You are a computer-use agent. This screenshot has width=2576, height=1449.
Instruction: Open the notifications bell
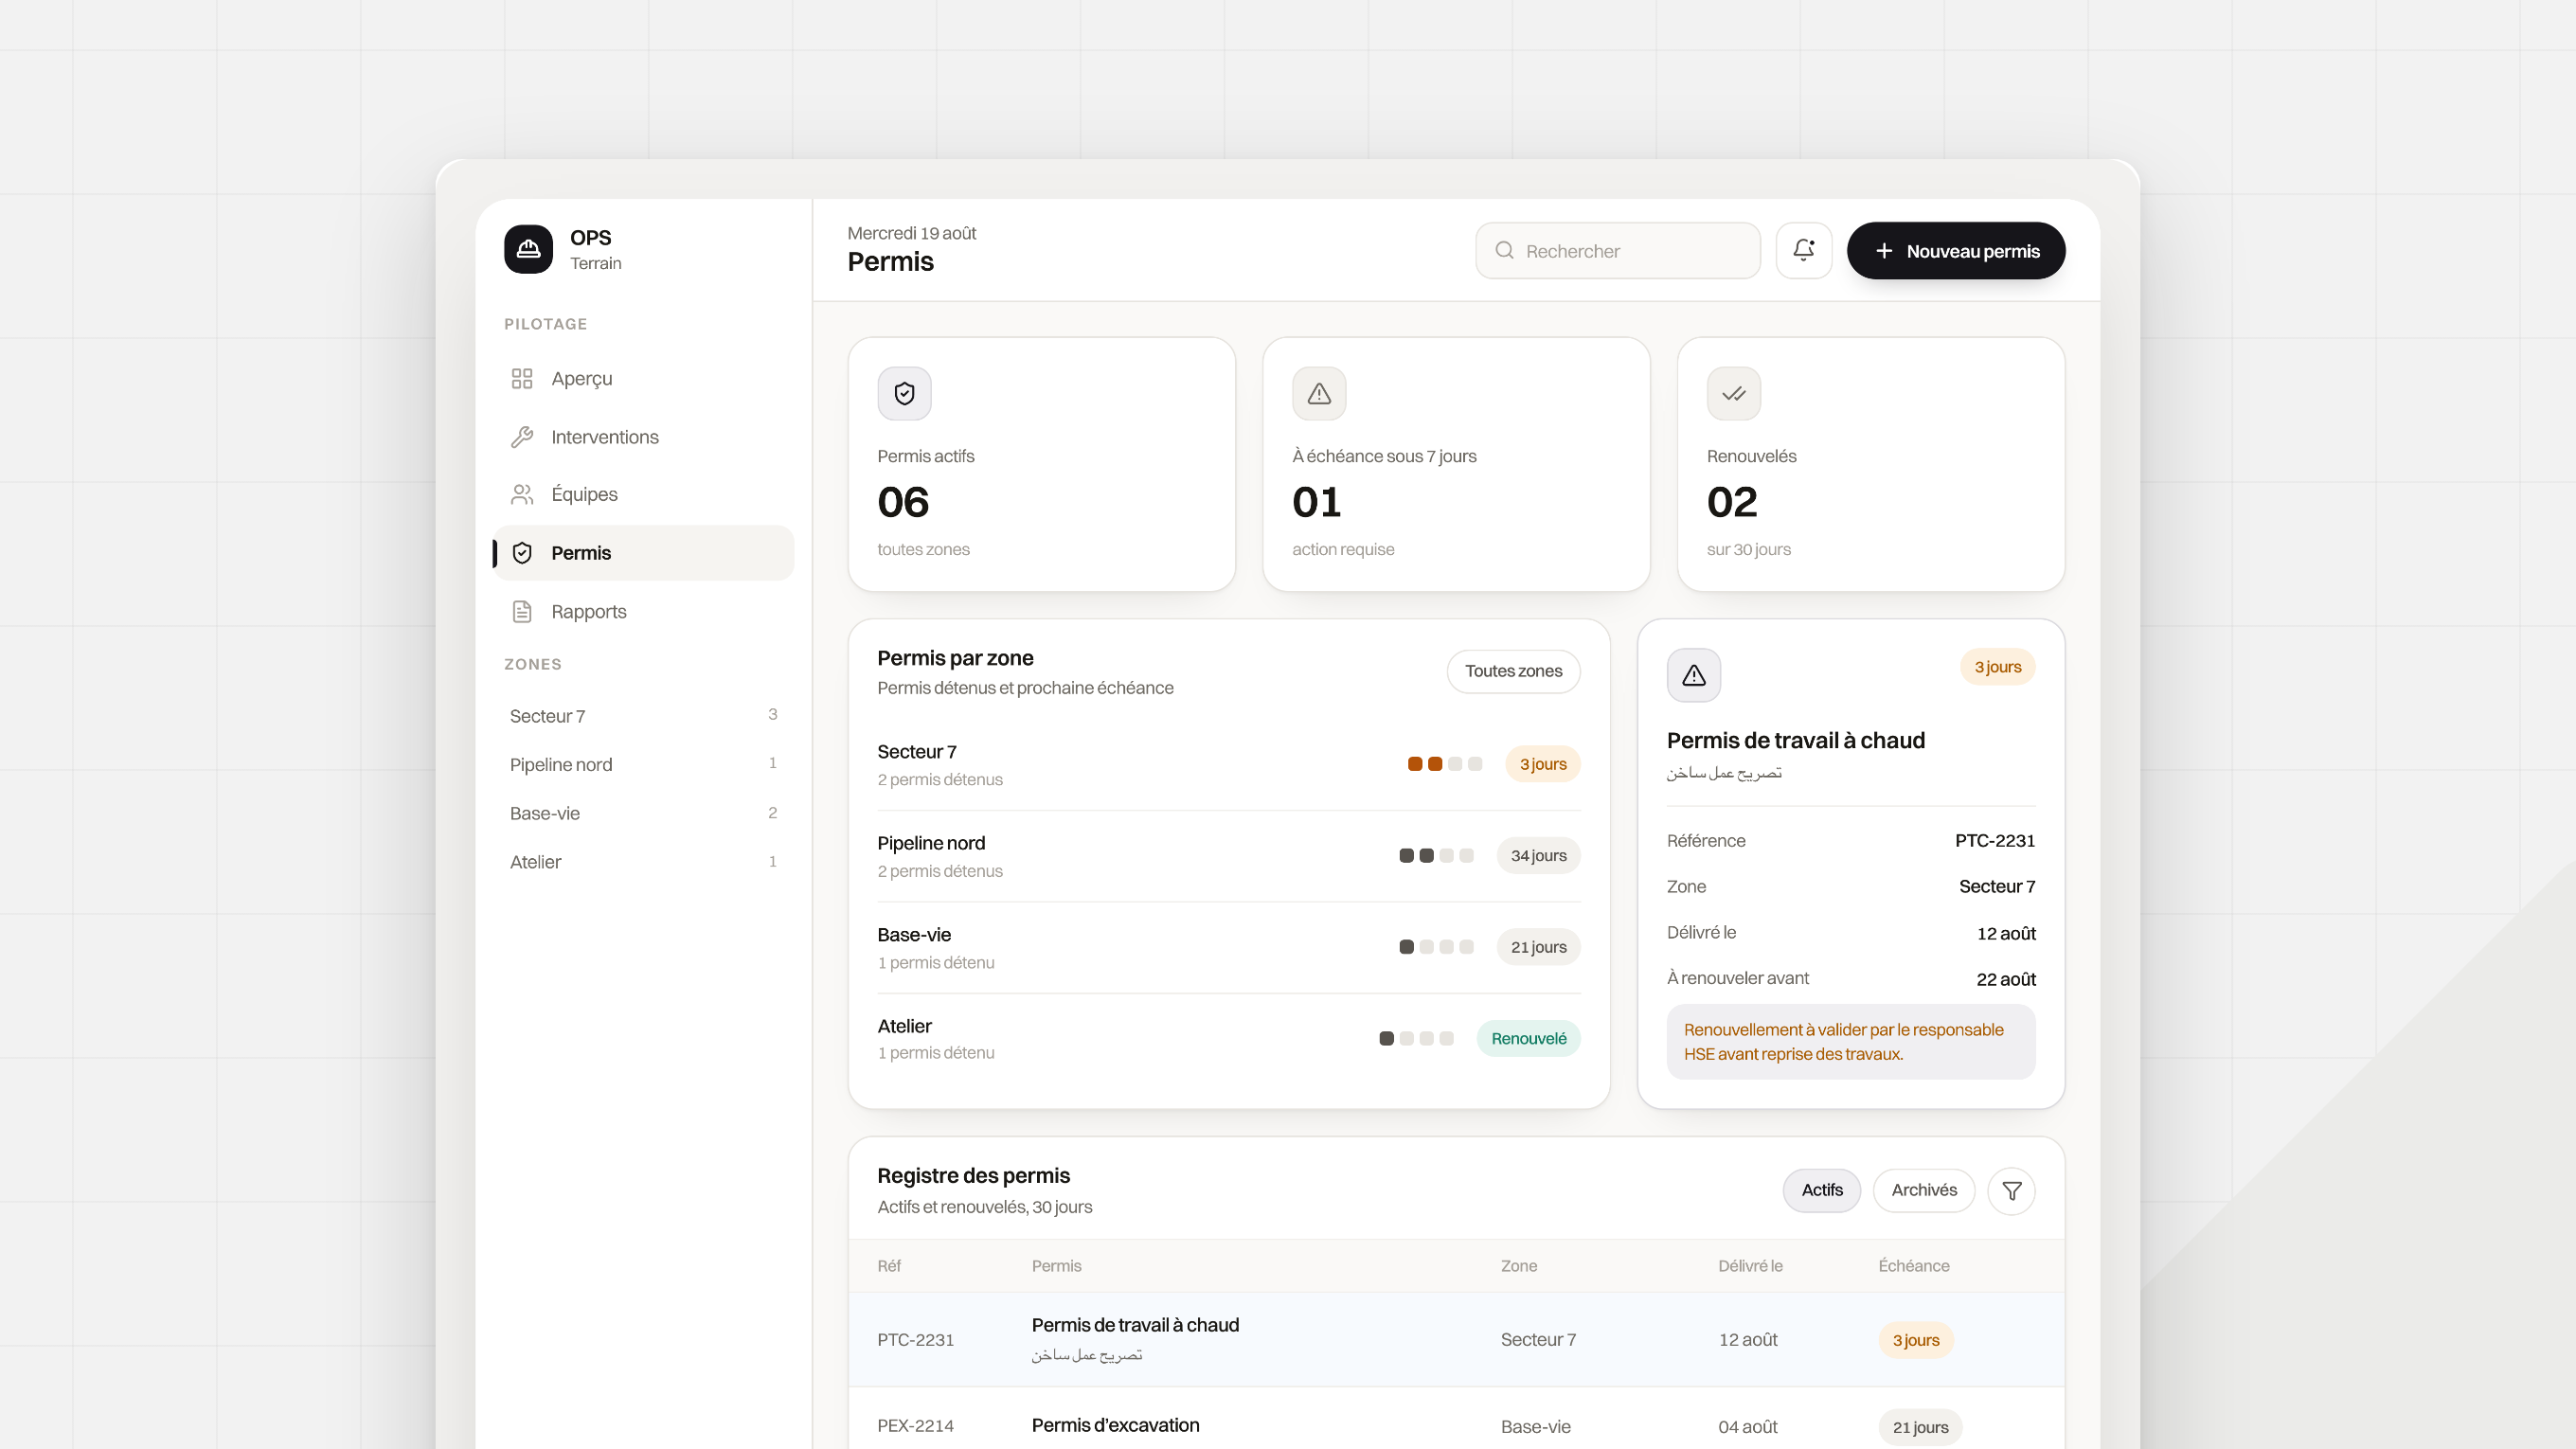click(x=1803, y=250)
